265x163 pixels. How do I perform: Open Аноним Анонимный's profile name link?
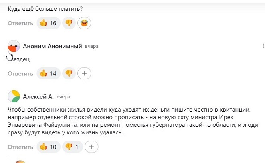point(53,46)
